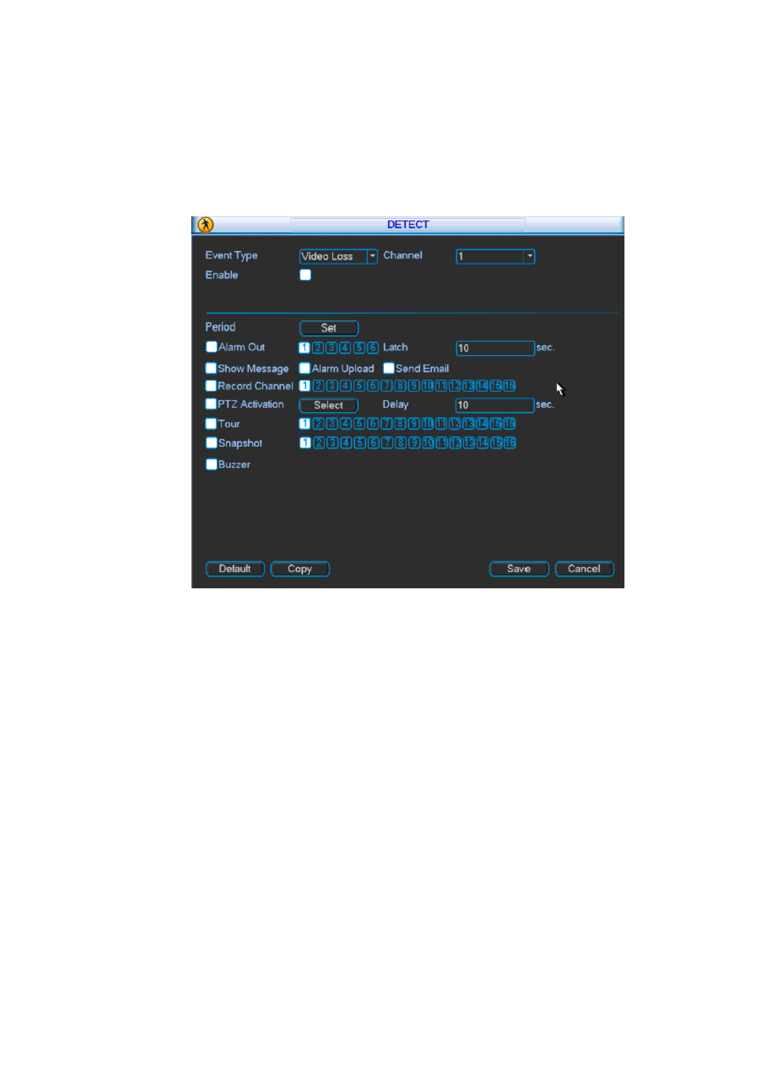The width and height of the screenshot is (762, 1078).
Task: Tick the Enable checkbox
Action: (305, 275)
